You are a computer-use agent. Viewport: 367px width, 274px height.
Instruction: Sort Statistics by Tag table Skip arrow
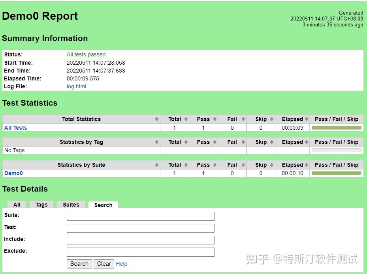click(271, 142)
